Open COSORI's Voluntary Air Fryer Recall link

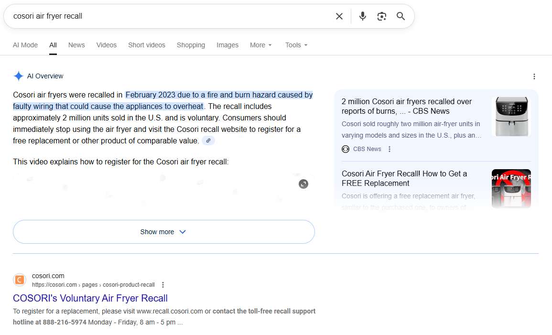(x=90, y=298)
